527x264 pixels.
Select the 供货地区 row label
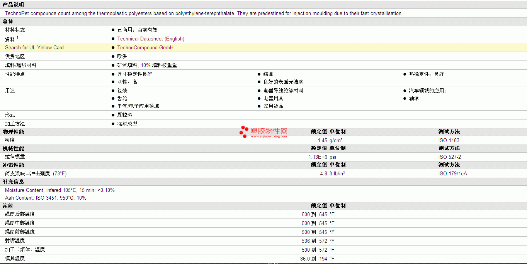tap(15, 56)
